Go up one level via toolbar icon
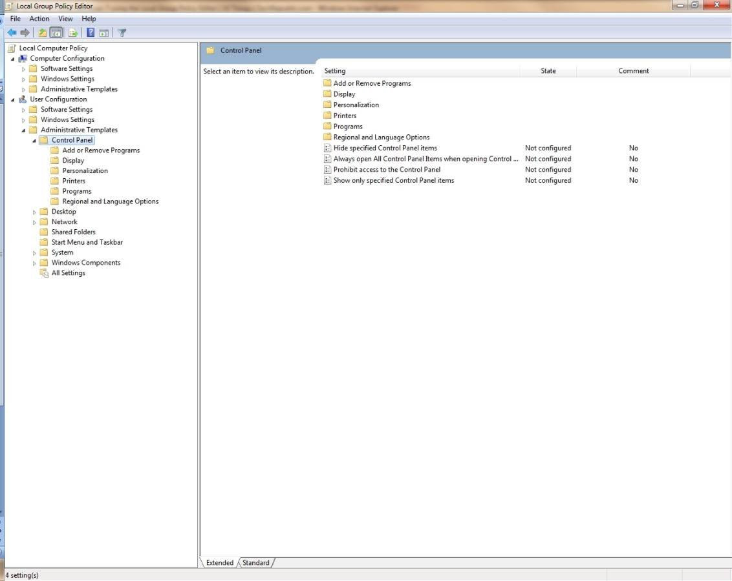 43,33
